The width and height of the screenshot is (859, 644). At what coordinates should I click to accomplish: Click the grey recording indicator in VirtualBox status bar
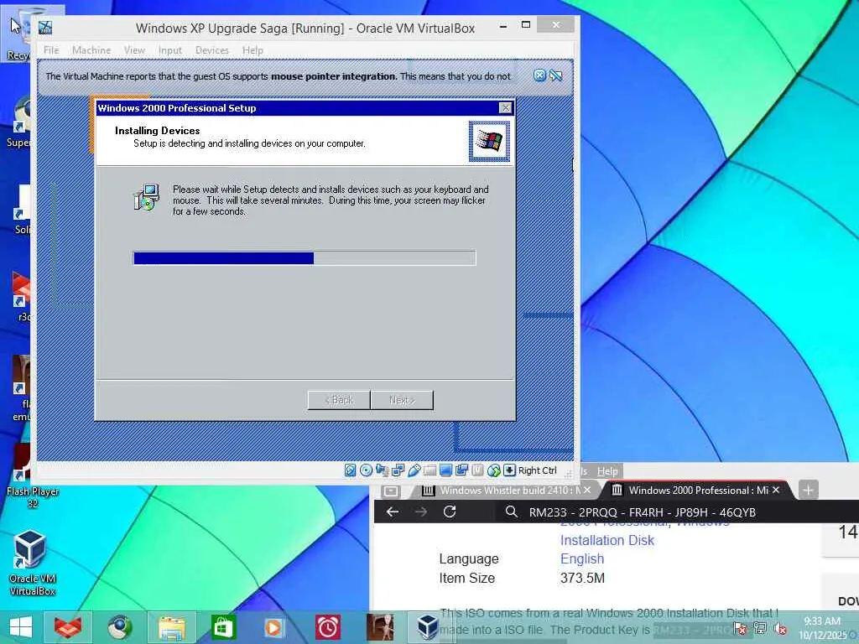pos(477,470)
